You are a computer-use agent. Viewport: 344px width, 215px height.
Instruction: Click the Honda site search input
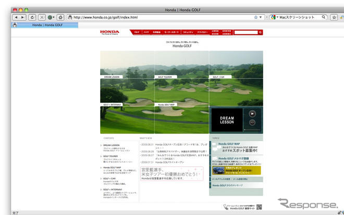tap(246, 32)
